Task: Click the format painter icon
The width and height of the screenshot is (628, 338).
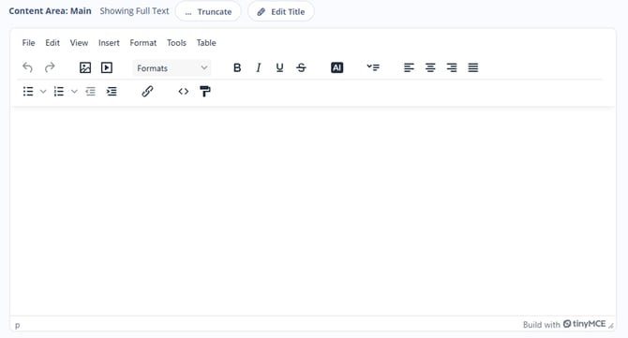Action: tap(205, 92)
